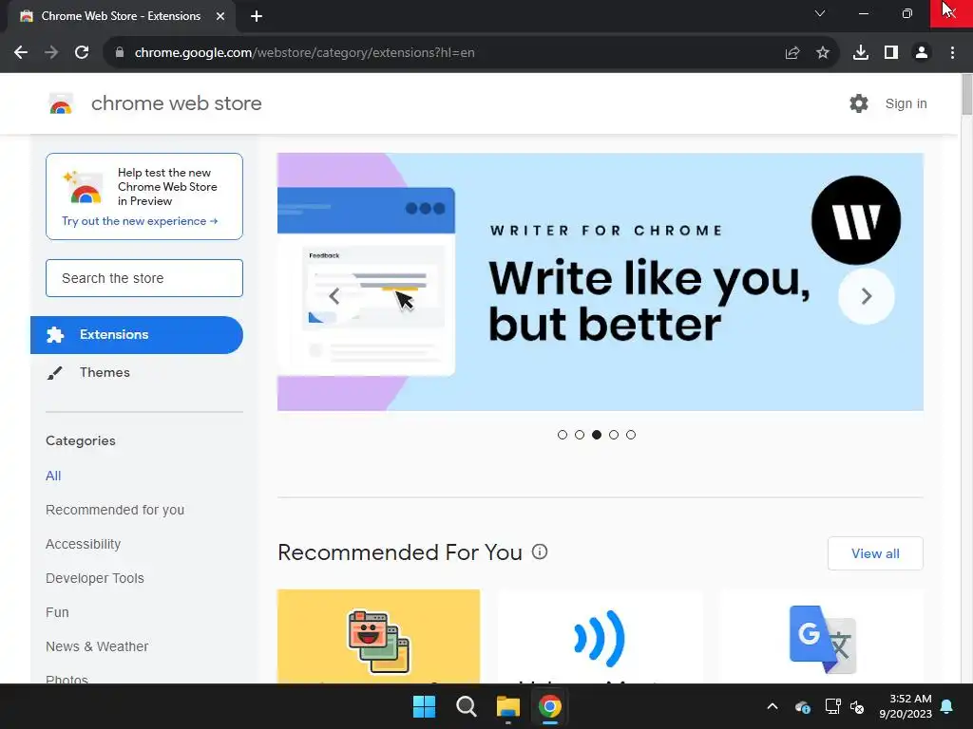This screenshot has width=973, height=729.
Task: View site information via the lock icon
Action: pyautogui.click(x=120, y=53)
